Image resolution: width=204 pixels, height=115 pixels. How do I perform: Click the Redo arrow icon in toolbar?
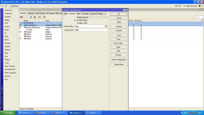click(x=6, y=6)
